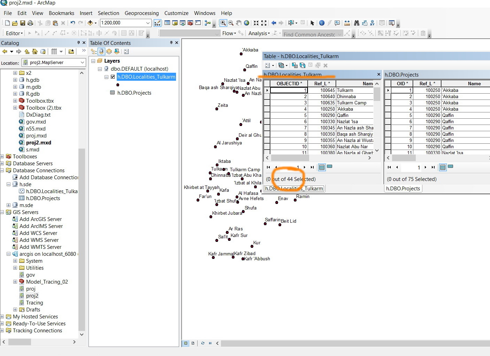Viewport: 490px width, 356px height.
Task: Open the map scale dropdown
Action: [148, 23]
